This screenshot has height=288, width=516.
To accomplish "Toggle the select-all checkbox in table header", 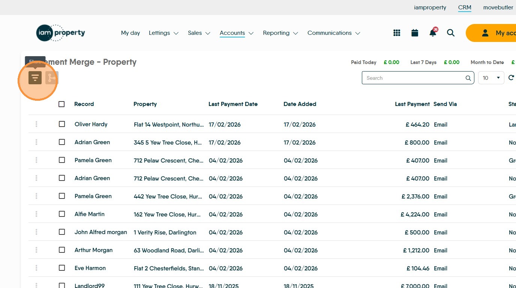I will tap(61, 104).
